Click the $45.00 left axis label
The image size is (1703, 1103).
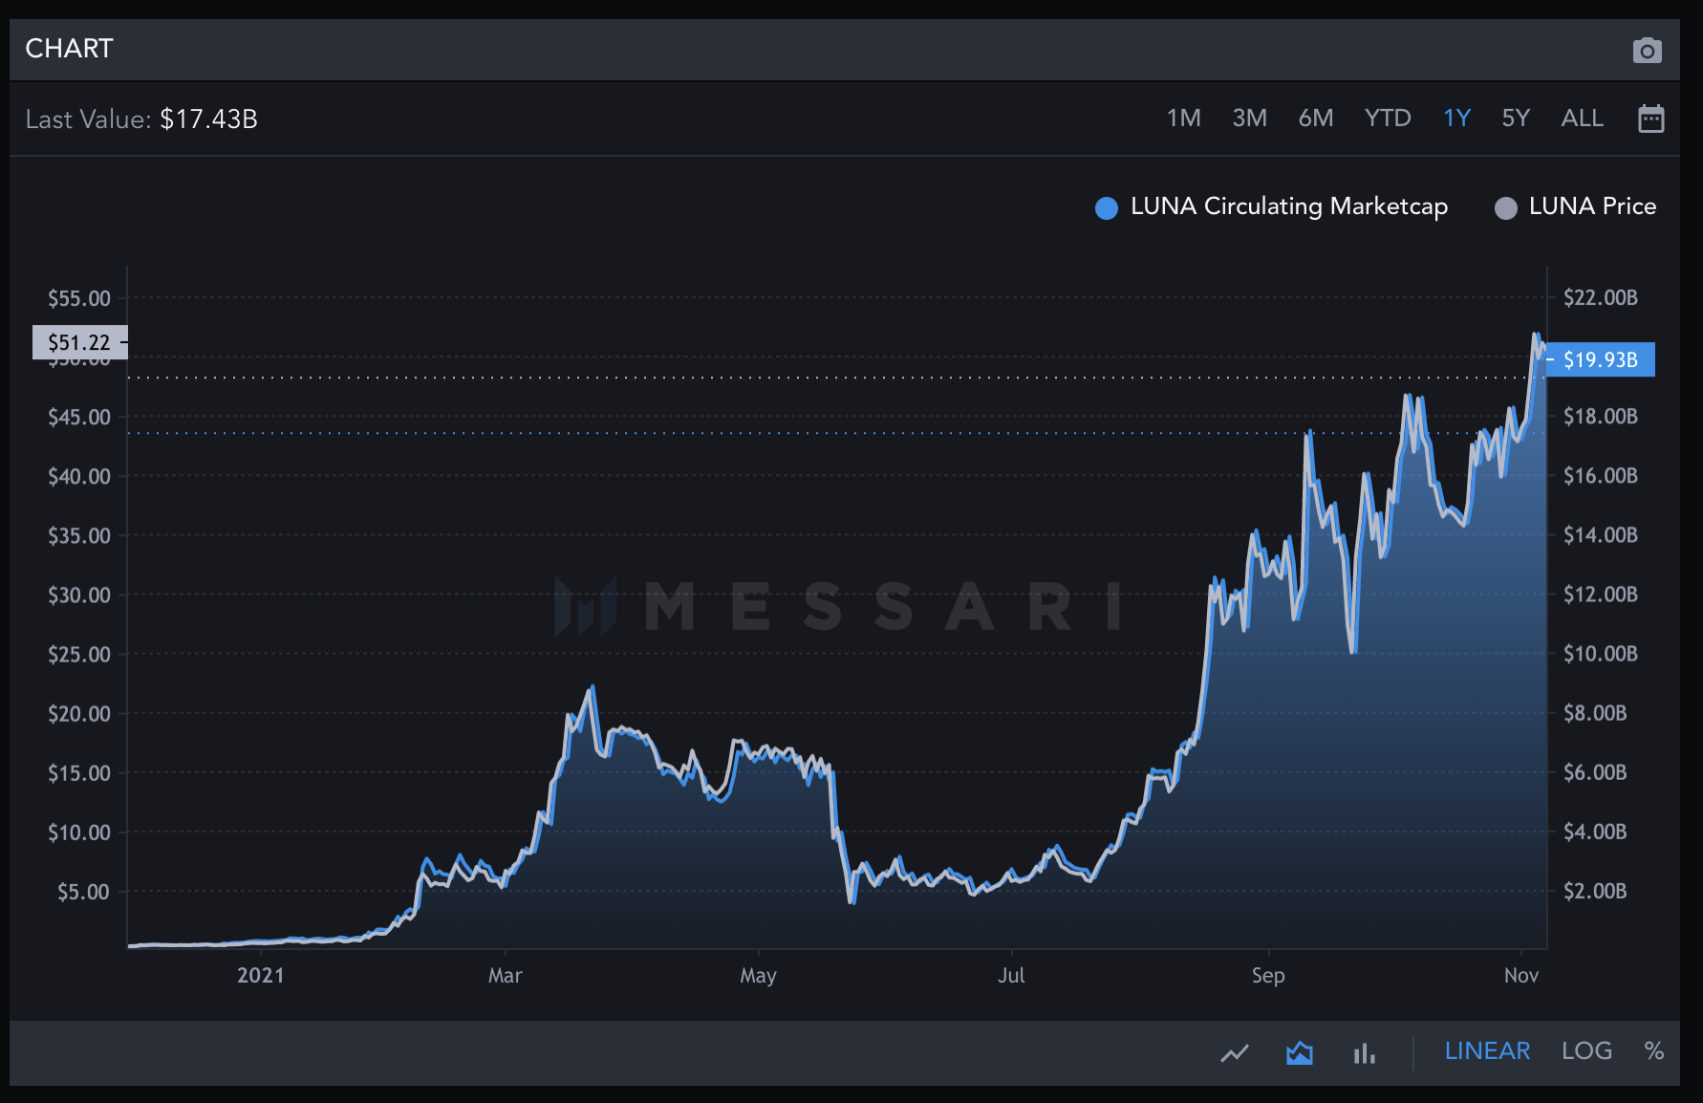[x=79, y=417]
